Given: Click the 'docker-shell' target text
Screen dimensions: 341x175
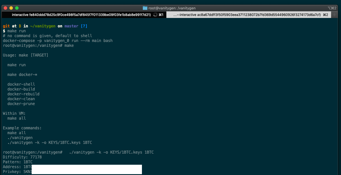Looking at the screenshot, I should click(21, 84).
